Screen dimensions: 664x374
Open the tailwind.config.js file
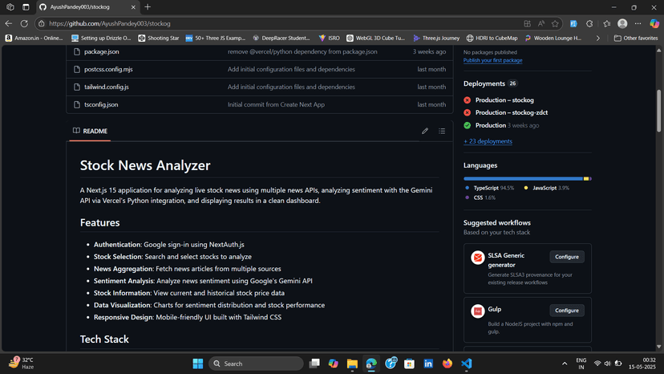click(107, 87)
